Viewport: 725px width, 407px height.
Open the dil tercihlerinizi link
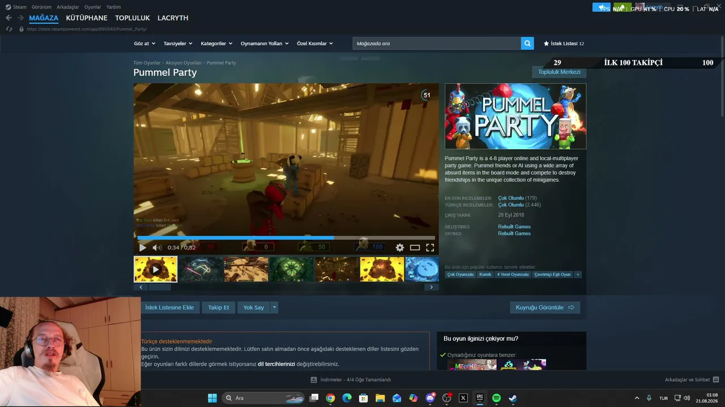click(276, 364)
